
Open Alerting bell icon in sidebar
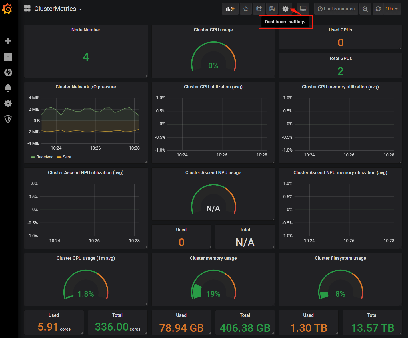8,88
